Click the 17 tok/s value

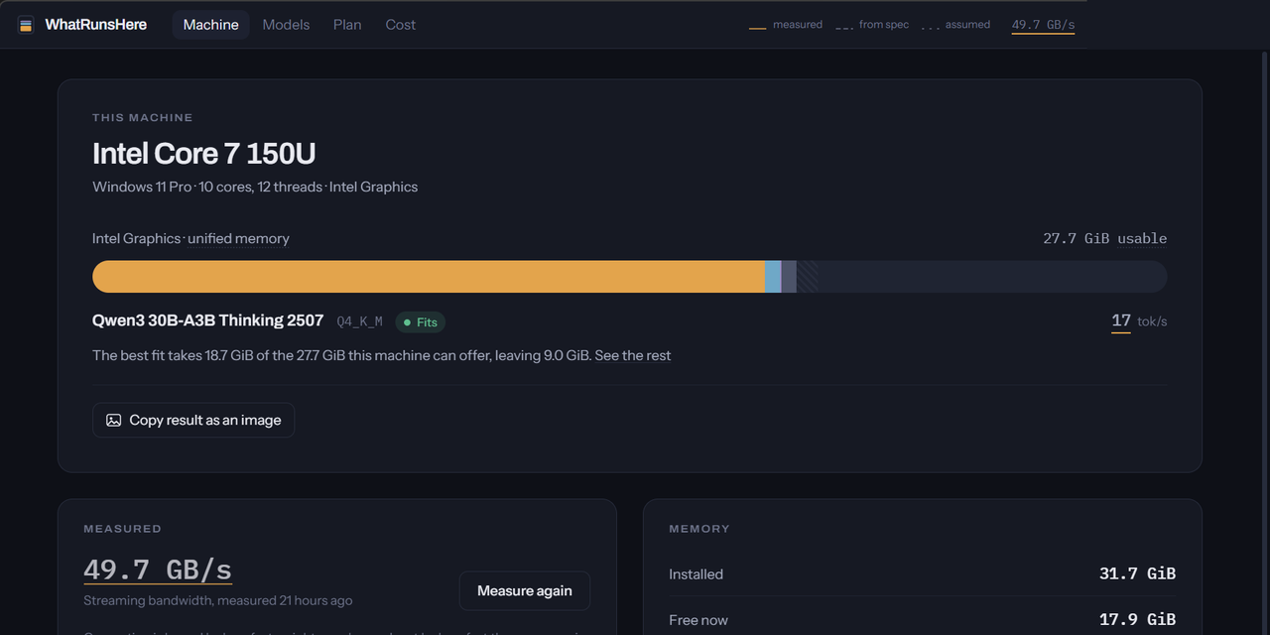(x=1139, y=321)
